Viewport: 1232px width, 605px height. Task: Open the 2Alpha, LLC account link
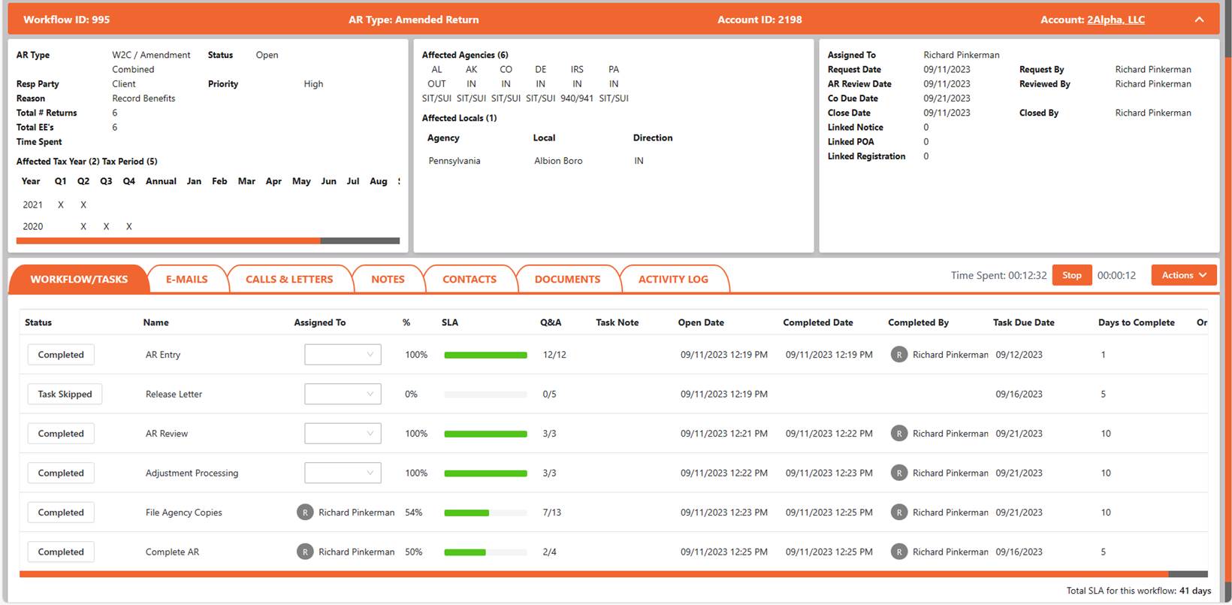tap(1116, 20)
